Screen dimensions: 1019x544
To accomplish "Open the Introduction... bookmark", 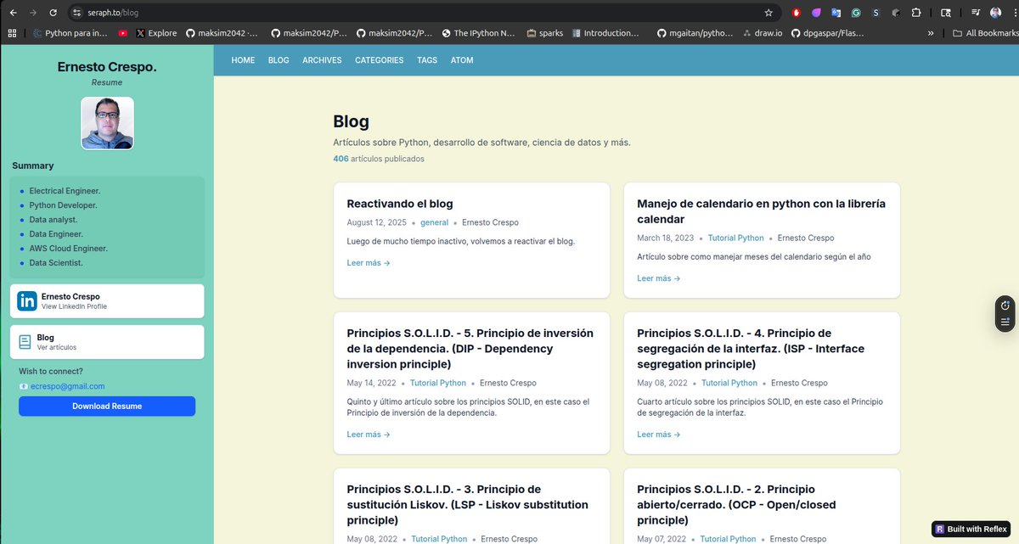I will [605, 33].
